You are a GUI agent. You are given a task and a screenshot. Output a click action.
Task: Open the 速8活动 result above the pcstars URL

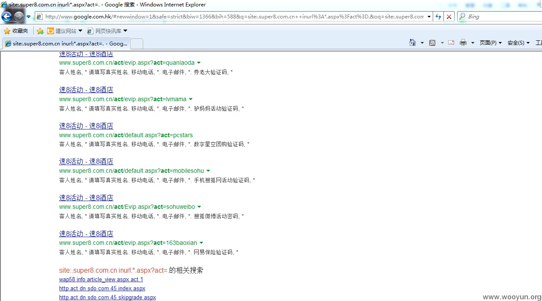tap(86, 126)
